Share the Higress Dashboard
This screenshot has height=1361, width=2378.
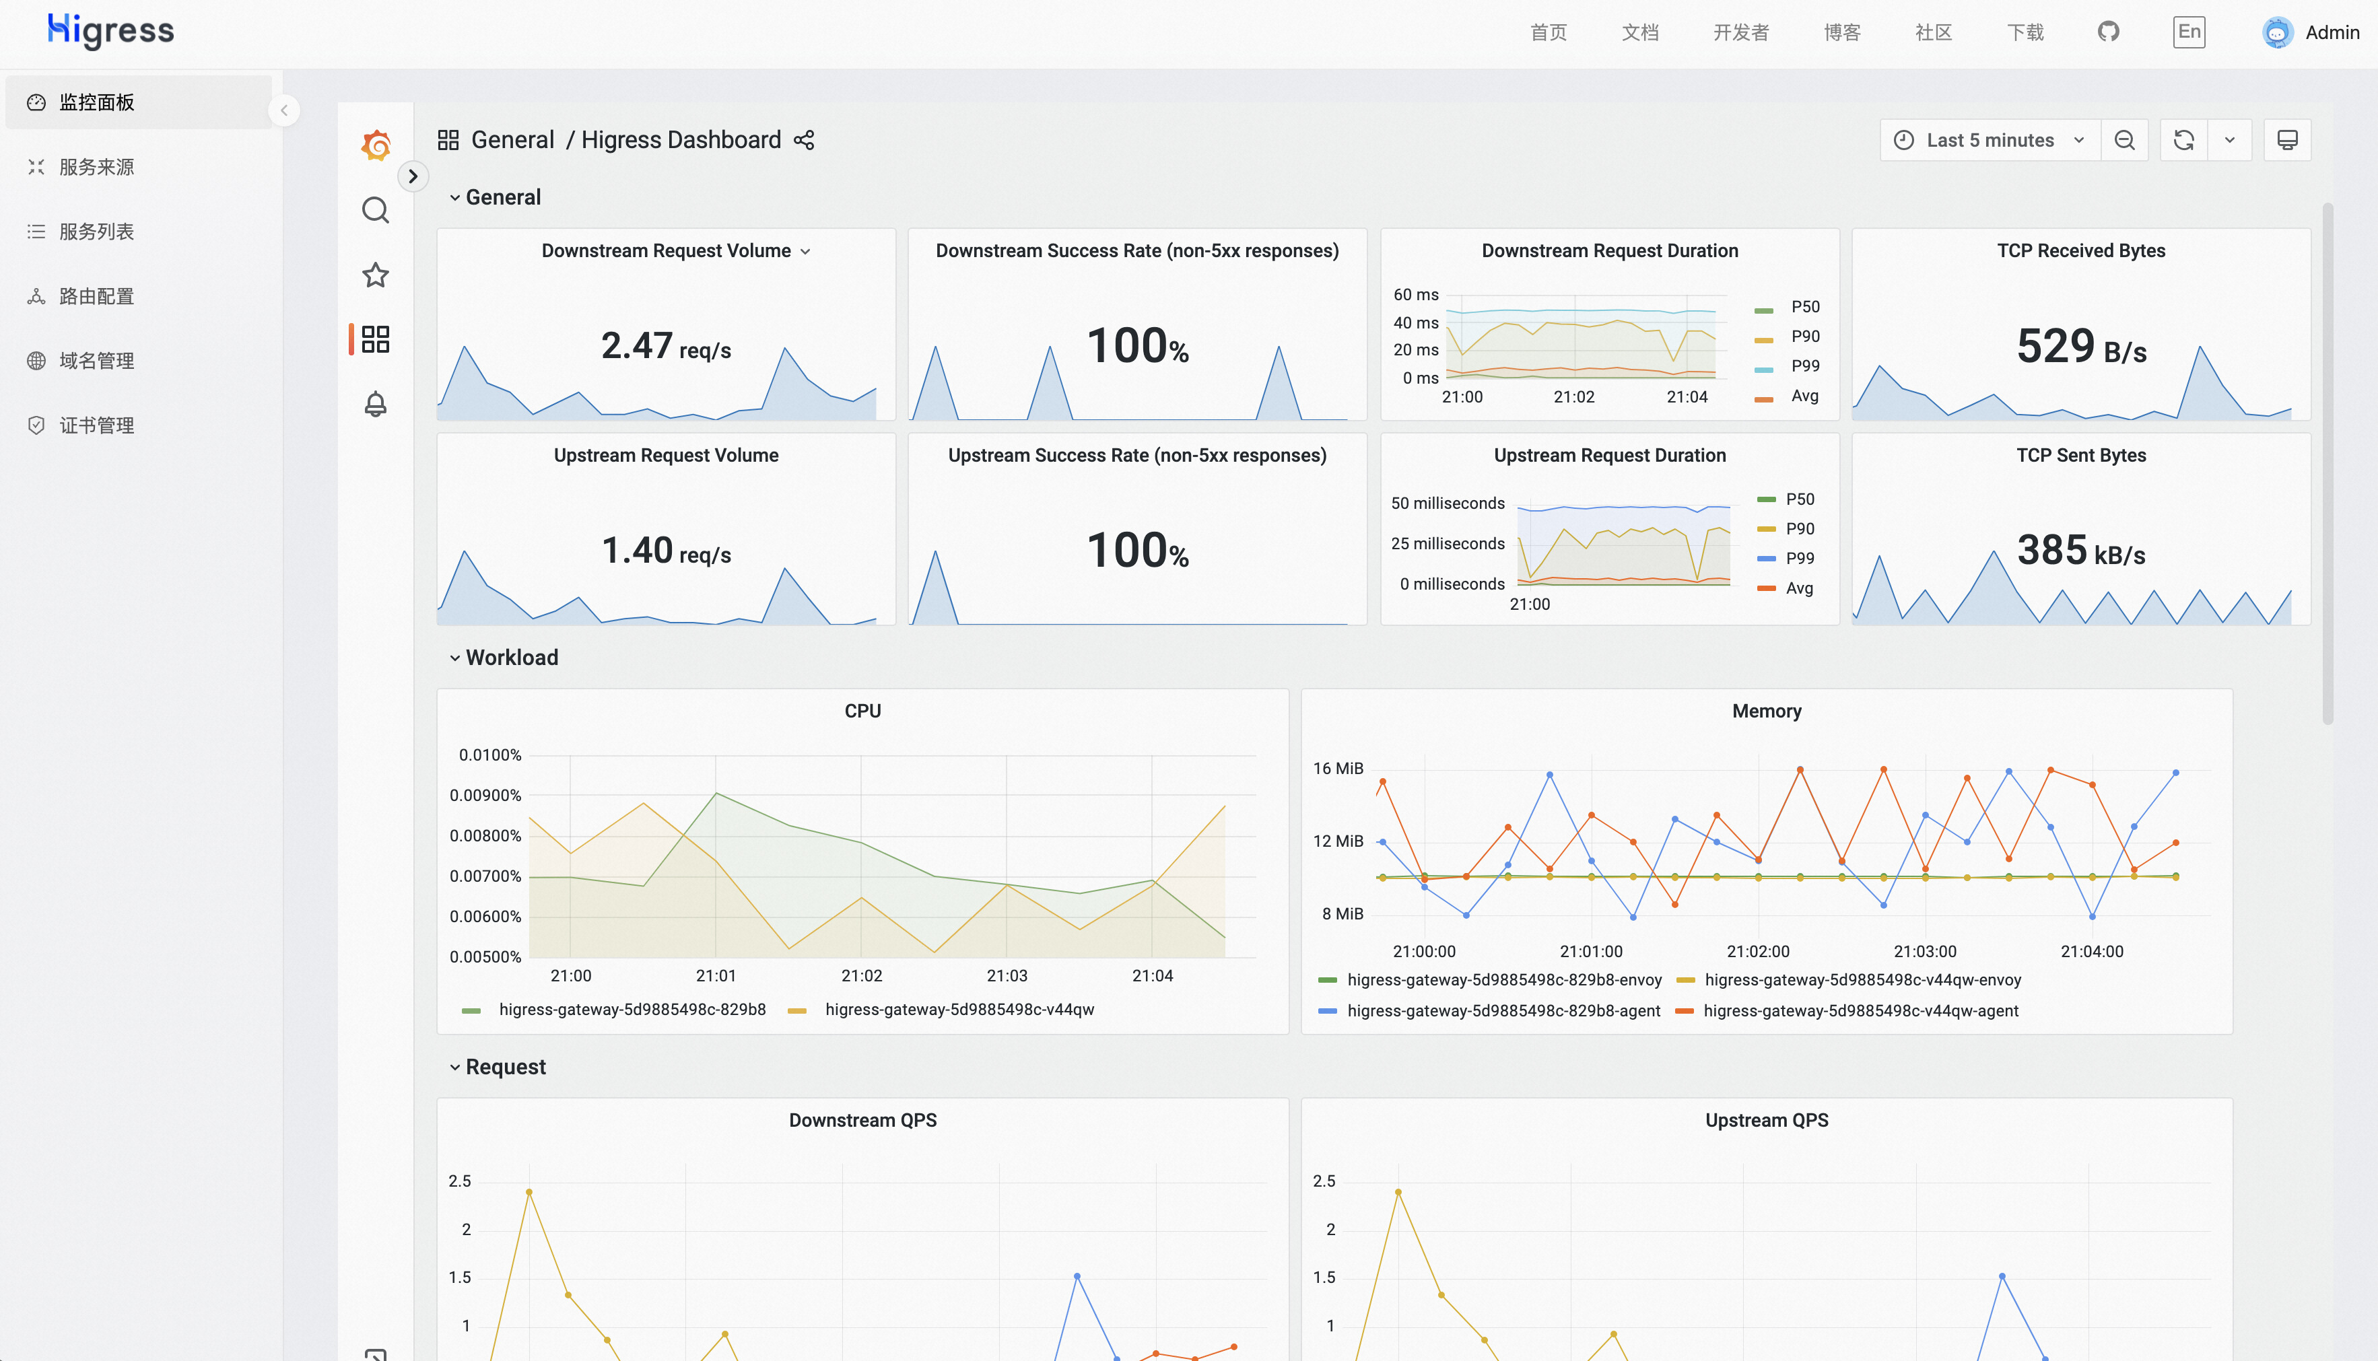coord(804,140)
